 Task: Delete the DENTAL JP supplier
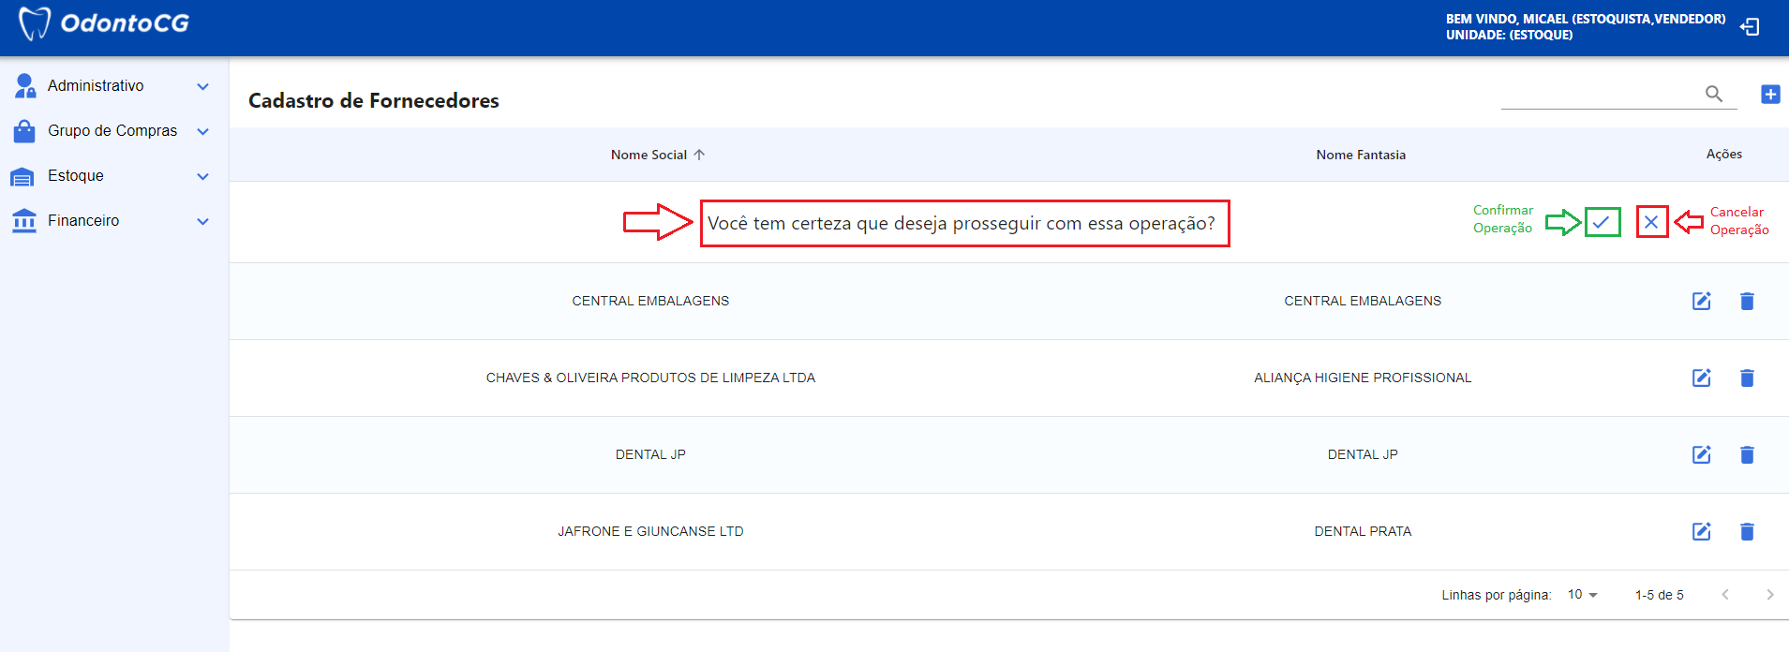(1746, 454)
